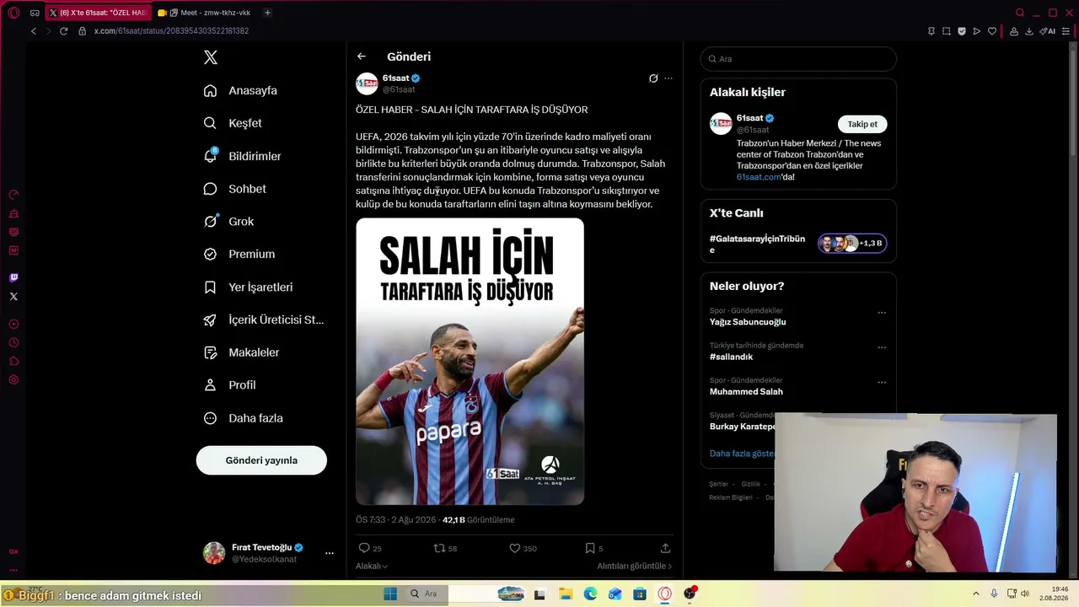
Task: Click the Grok icon on the 61saat post
Action: [653, 78]
